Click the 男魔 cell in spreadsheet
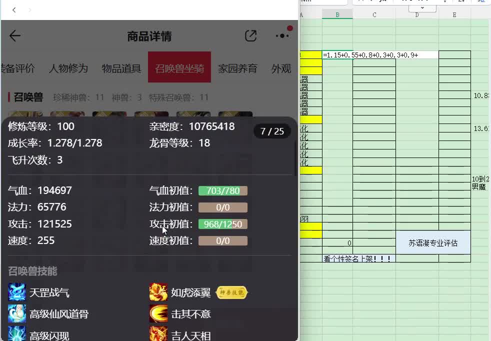The width and height of the screenshot is (491, 341). tap(479, 187)
